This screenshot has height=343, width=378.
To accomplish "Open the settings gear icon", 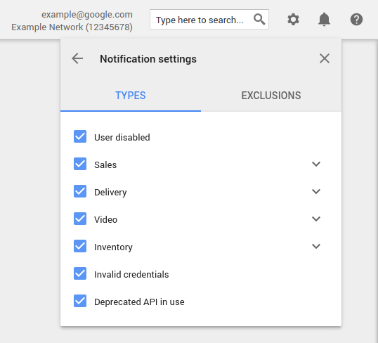I will 293,19.
